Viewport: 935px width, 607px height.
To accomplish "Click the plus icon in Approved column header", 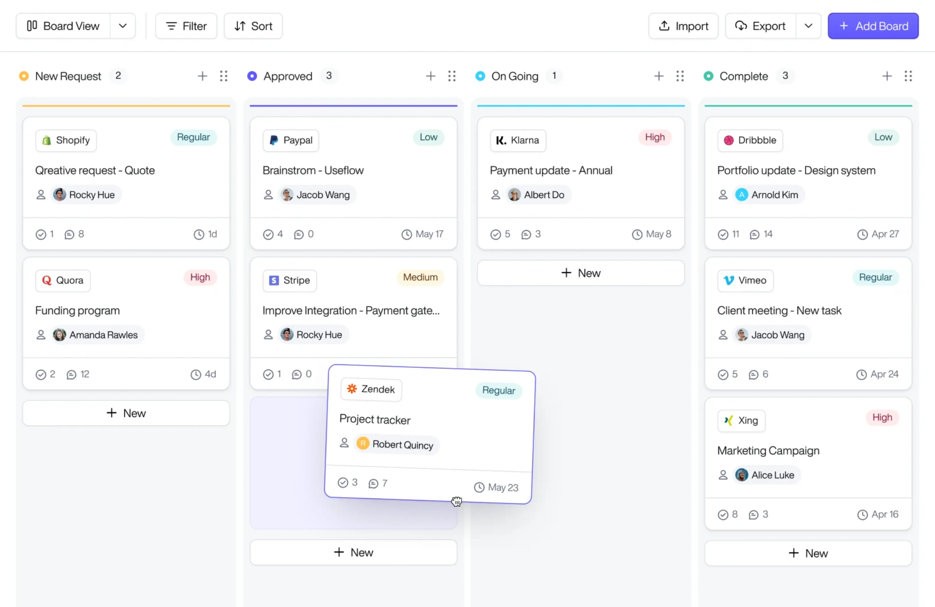I will pos(431,76).
